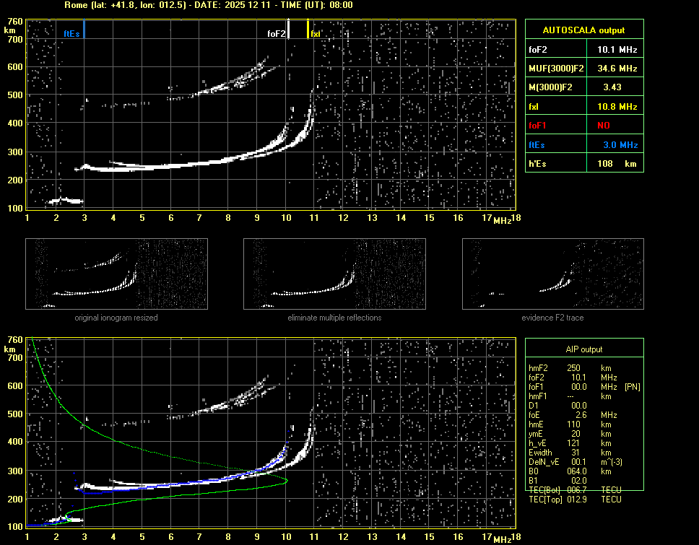This screenshot has height=545, width=699.
Task: Select the hmF2 250 km row
Action: pos(574,368)
